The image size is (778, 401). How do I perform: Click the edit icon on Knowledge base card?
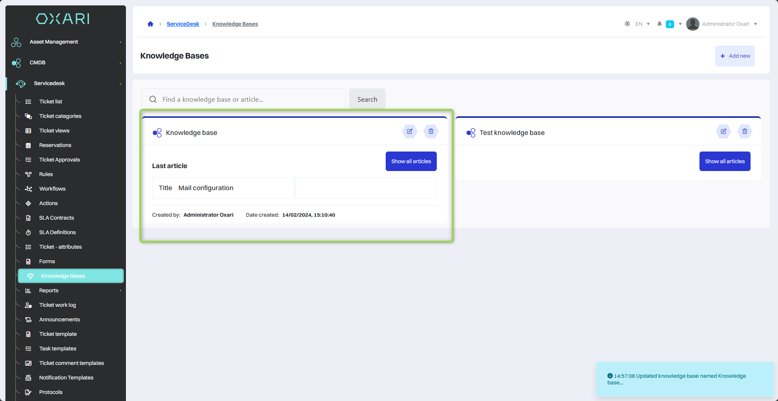click(x=409, y=132)
